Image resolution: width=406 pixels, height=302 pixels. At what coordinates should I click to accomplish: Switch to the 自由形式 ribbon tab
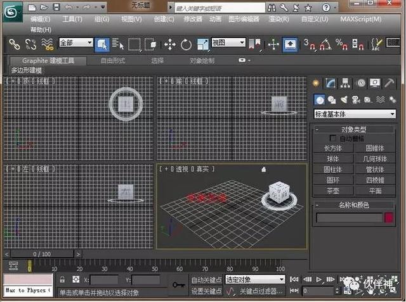[x=112, y=61]
